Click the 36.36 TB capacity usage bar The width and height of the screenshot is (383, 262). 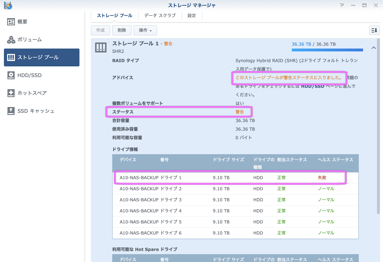[327, 50]
